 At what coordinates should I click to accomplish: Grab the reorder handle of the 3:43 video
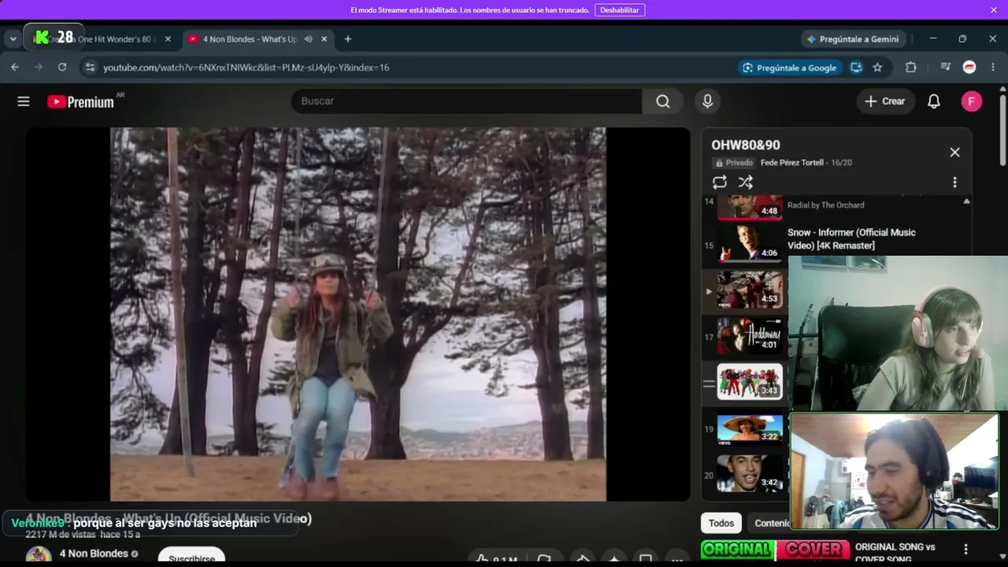tap(709, 384)
